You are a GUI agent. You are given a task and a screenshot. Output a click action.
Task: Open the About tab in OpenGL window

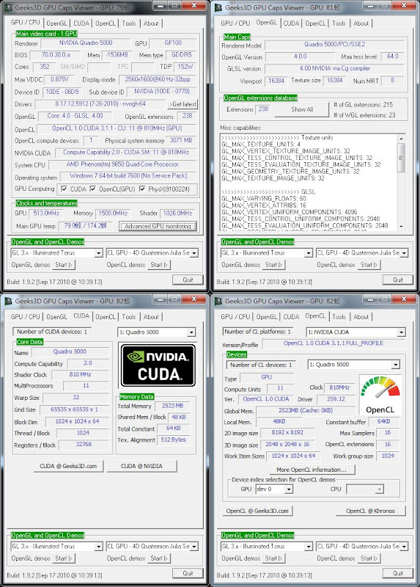click(x=361, y=23)
